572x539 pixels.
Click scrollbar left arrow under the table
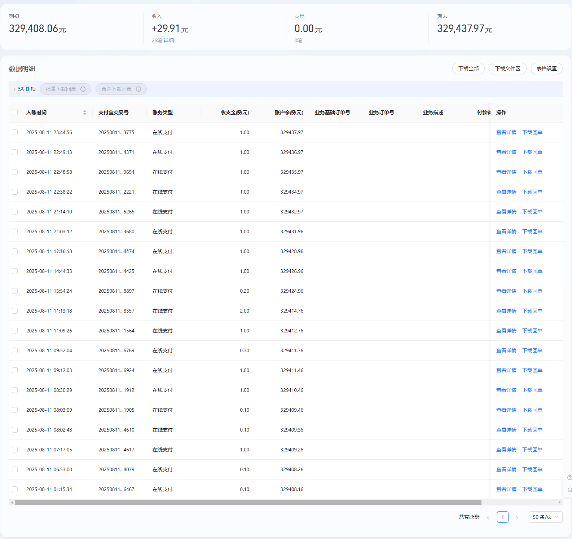tap(12, 502)
